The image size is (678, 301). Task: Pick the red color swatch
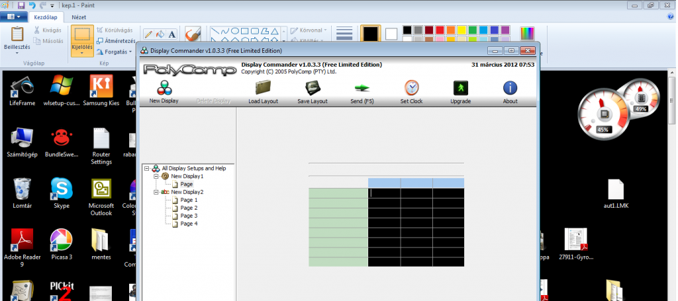click(x=440, y=30)
